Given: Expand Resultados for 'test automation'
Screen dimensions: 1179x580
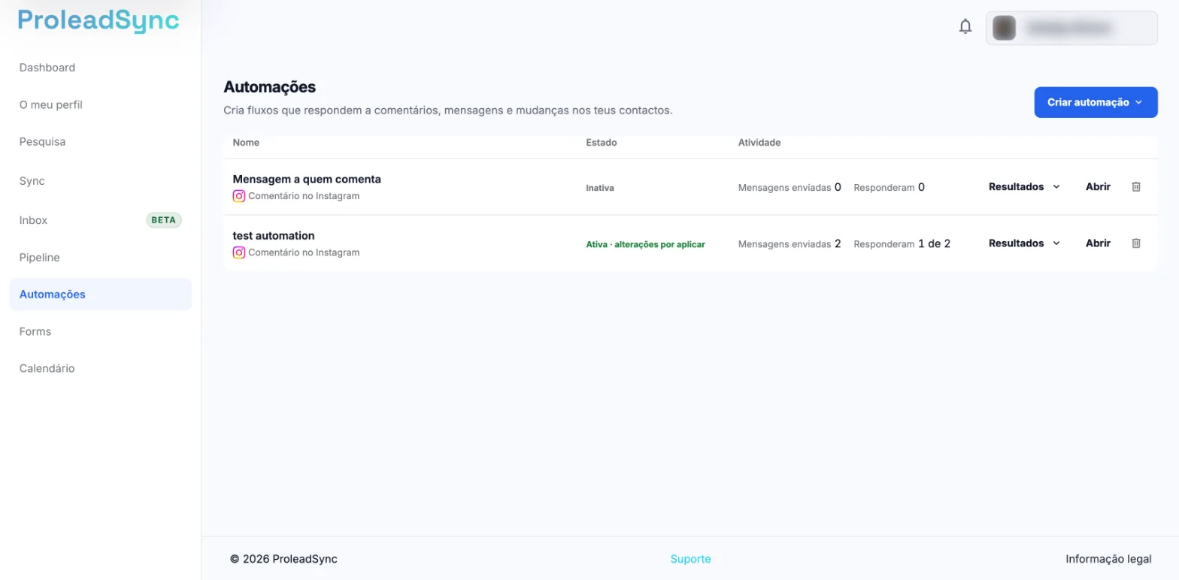Looking at the screenshot, I should point(1024,243).
